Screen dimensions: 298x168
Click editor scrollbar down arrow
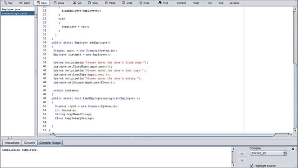coord(295,131)
